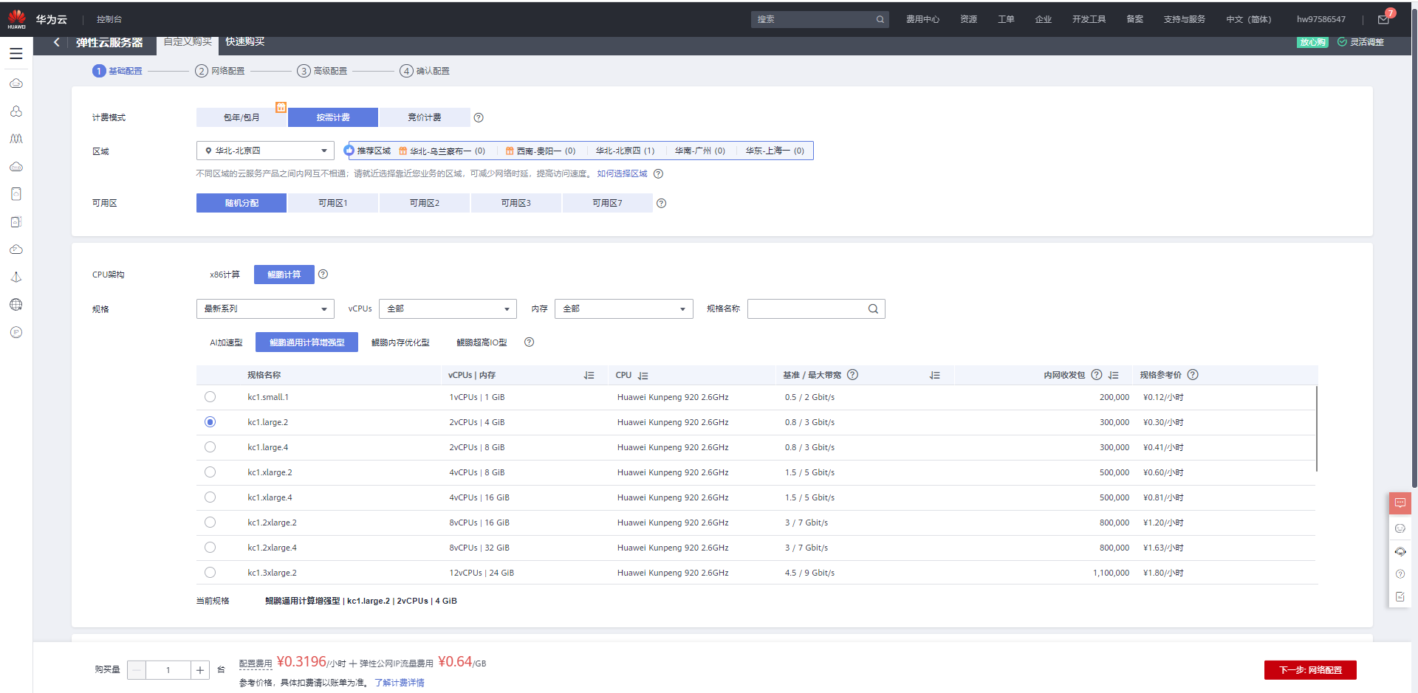Open the red feedback chat icon

coord(1400,503)
